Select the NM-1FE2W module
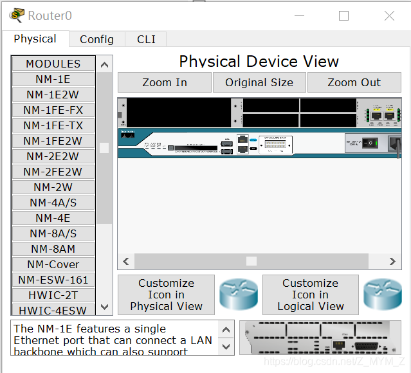 tap(53, 141)
